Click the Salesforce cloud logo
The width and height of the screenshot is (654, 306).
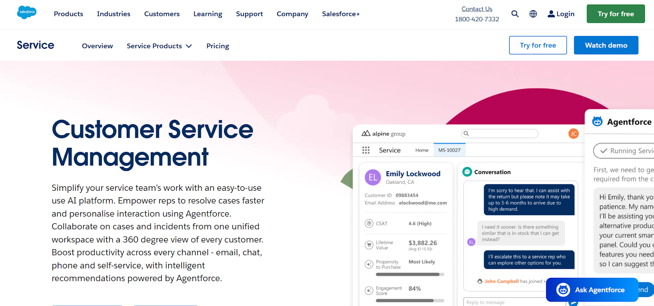(x=27, y=12)
